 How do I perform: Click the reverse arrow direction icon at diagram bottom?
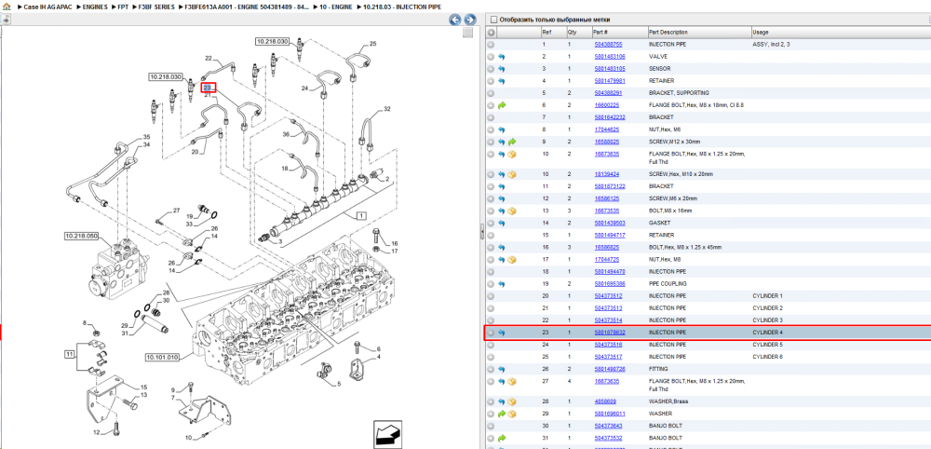385,434
